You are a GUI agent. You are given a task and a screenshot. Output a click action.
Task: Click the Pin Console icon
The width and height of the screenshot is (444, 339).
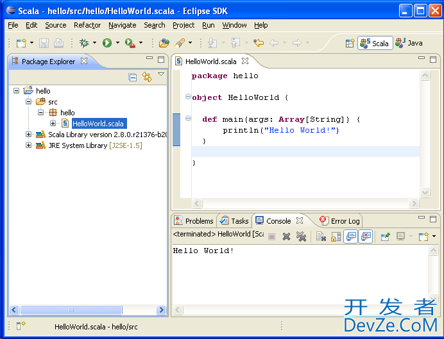[386, 236]
